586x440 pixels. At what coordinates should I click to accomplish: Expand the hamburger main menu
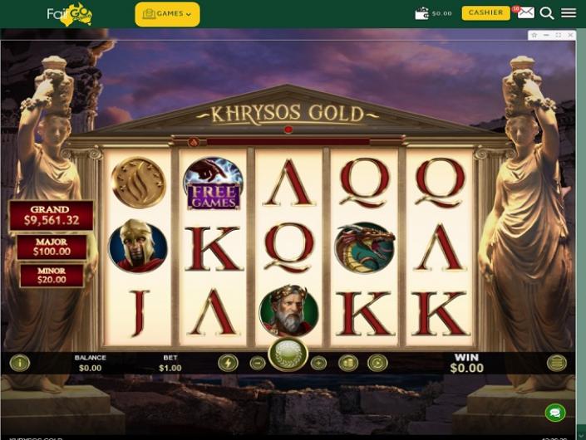(x=569, y=13)
